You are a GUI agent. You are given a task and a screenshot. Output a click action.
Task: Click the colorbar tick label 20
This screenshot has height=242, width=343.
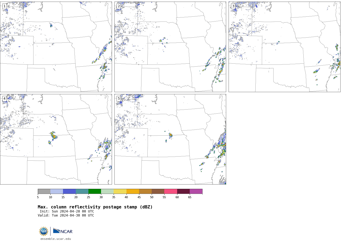(76, 197)
